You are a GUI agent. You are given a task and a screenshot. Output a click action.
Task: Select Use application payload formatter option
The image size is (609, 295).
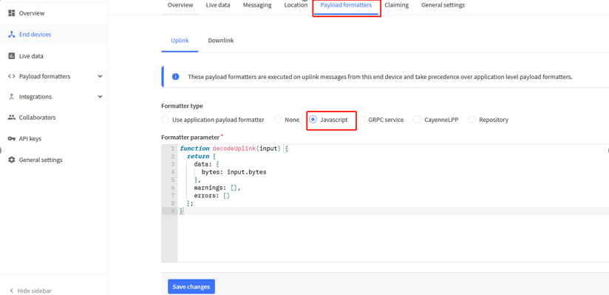click(x=165, y=120)
